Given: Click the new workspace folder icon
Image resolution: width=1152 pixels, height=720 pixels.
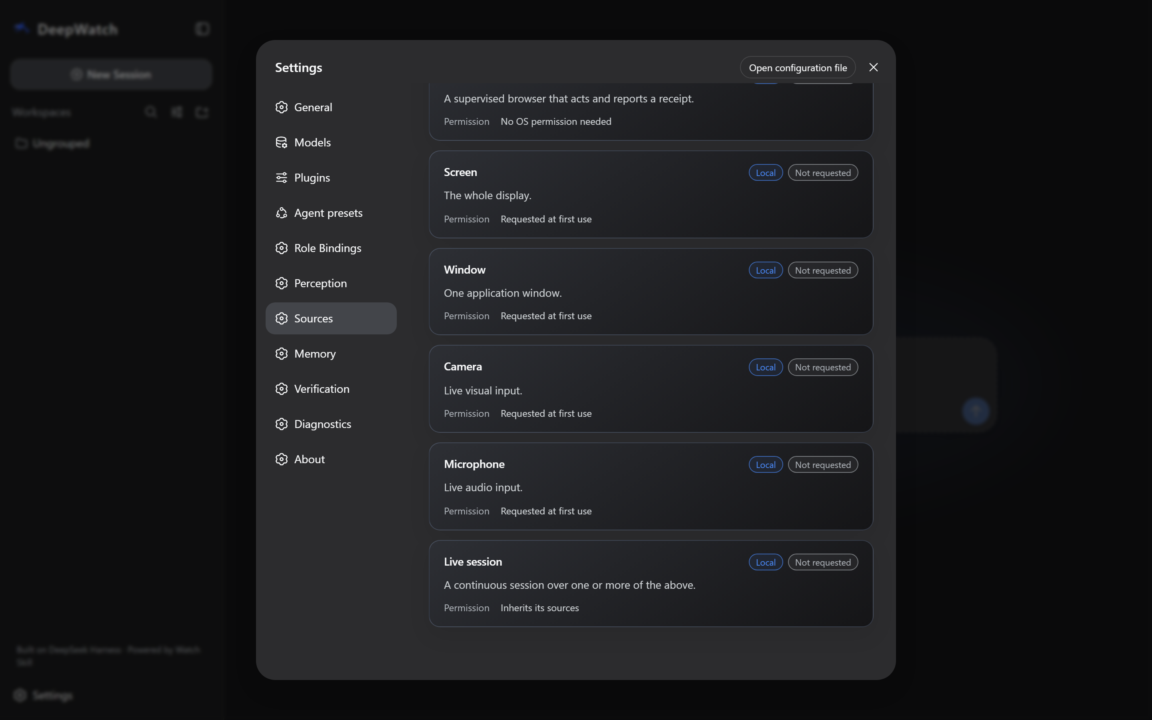Looking at the screenshot, I should click(202, 112).
